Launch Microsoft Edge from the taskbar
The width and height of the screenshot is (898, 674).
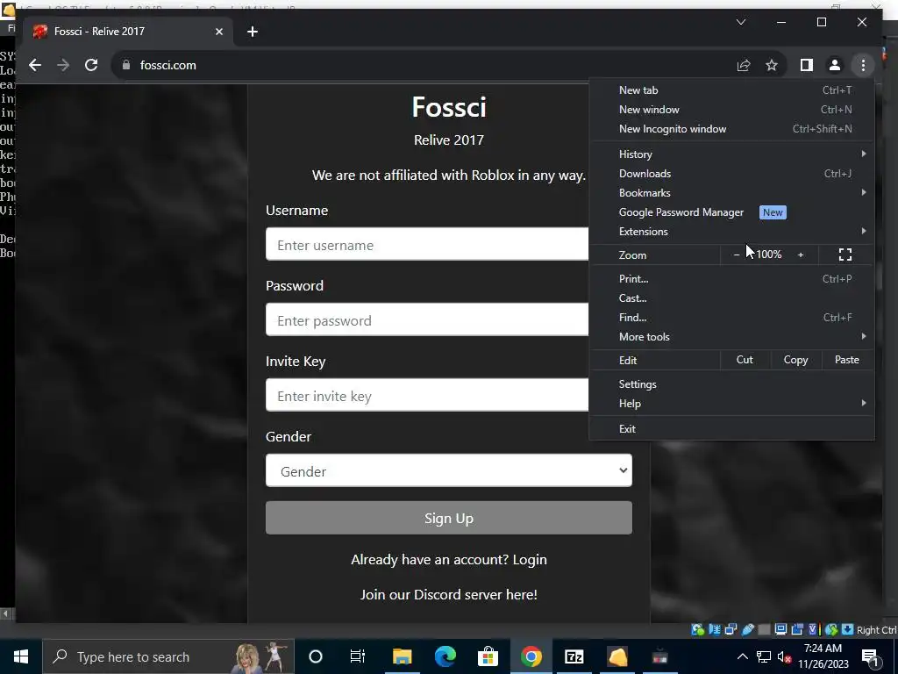tap(445, 656)
